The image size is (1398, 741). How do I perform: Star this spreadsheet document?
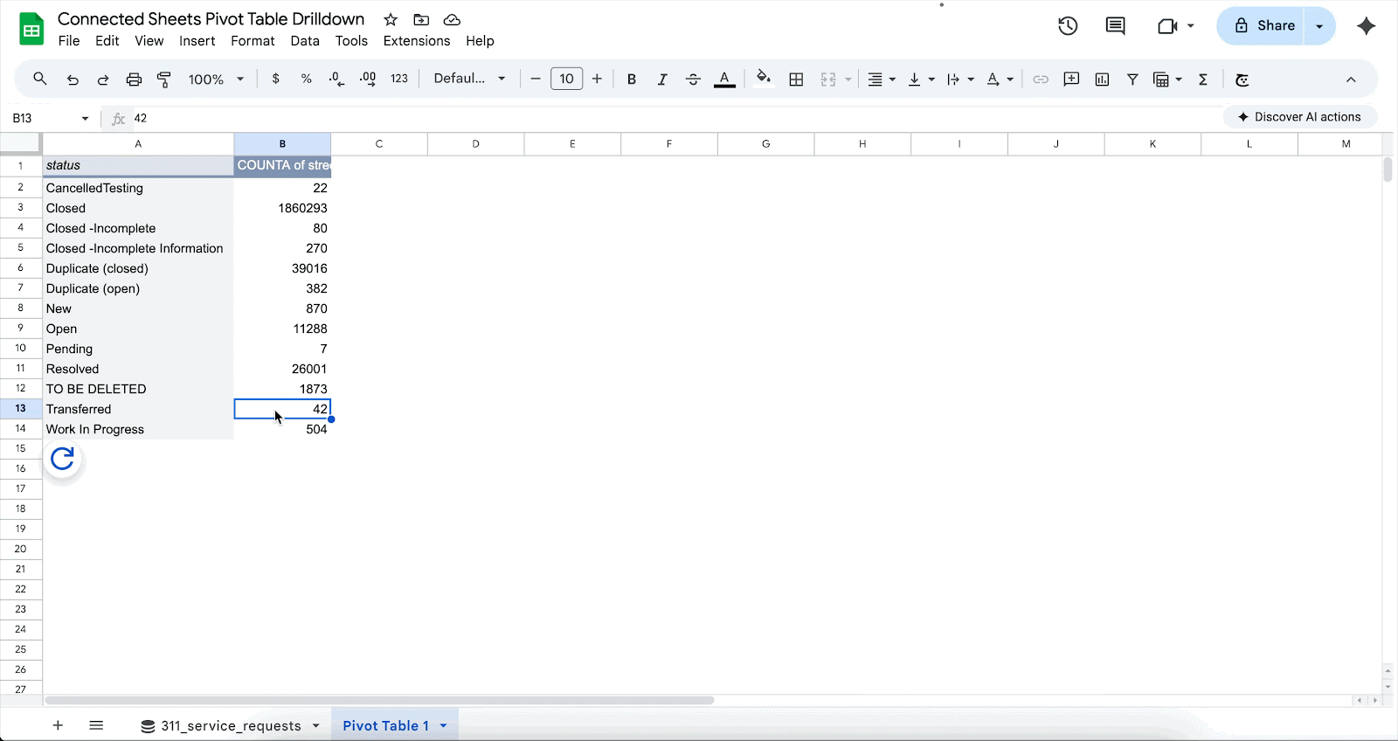coord(391,19)
